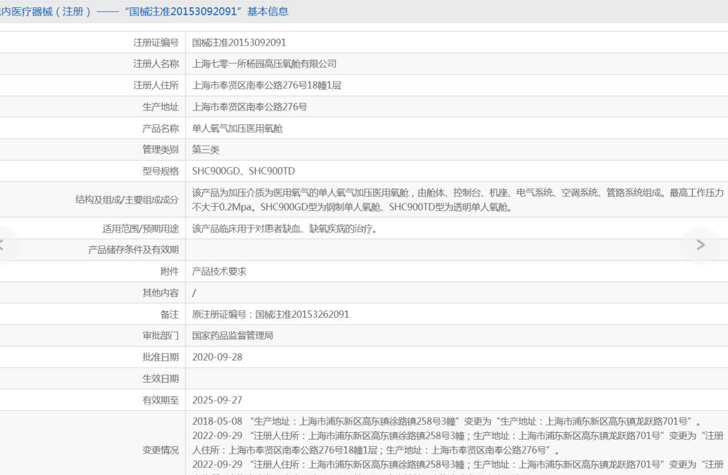Click the registrant name 上海七零一所杨园高压氧舱有限公司
This screenshot has width=728, height=475.
pos(264,64)
